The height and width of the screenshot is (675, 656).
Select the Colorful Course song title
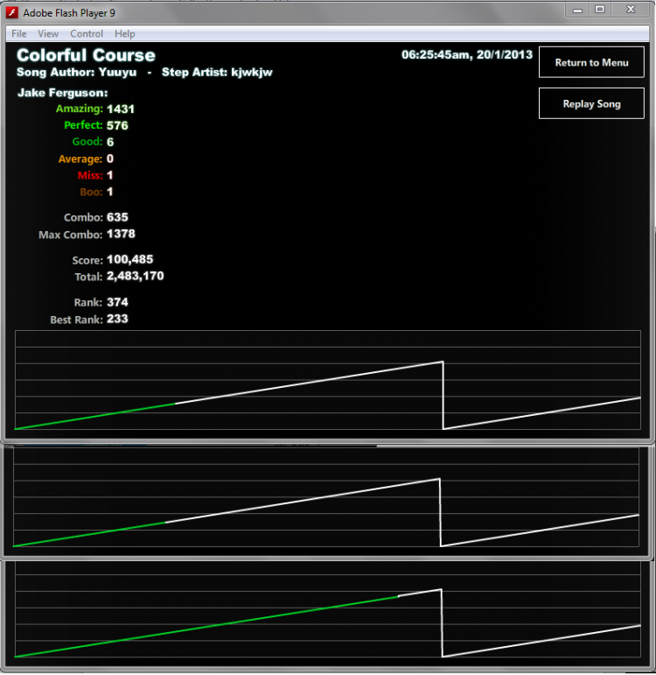tap(86, 55)
